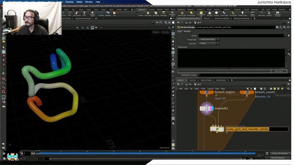
Task: Open the Run Over dropdown
Action: [x=209, y=44]
